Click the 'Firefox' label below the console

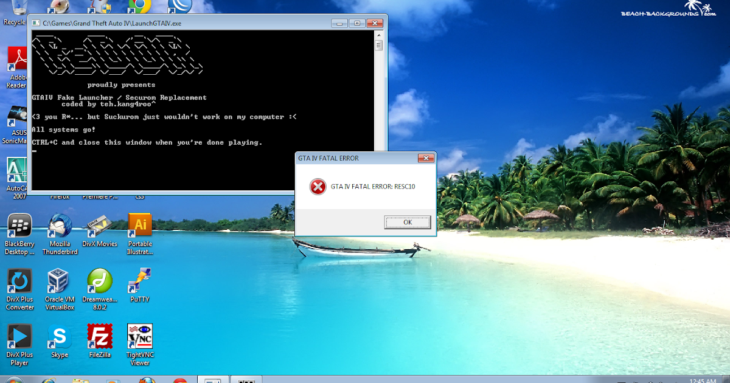point(60,196)
